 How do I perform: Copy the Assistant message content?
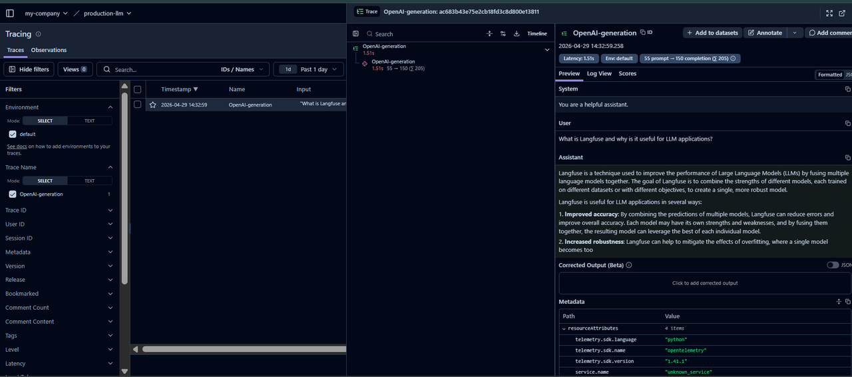pyautogui.click(x=847, y=158)
